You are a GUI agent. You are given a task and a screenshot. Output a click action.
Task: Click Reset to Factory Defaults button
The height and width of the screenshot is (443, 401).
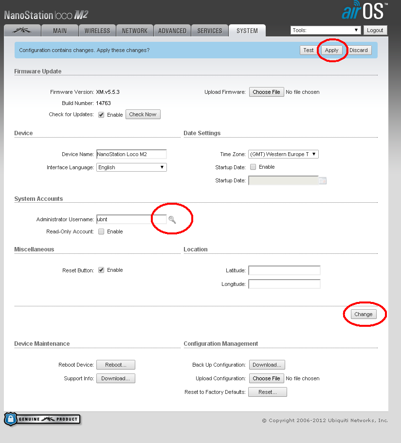click(267, 392)
